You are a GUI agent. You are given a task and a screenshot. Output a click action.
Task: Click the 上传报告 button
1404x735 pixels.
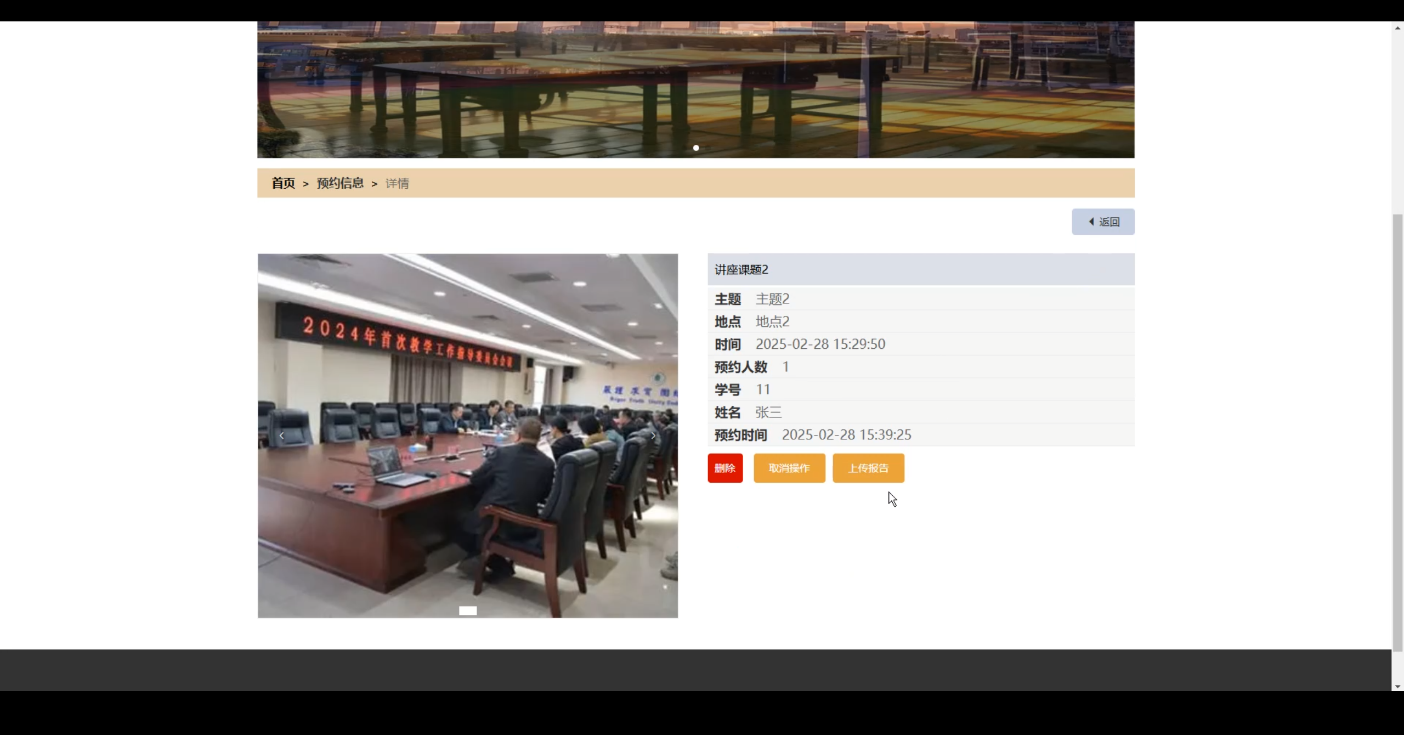point(868,468)
